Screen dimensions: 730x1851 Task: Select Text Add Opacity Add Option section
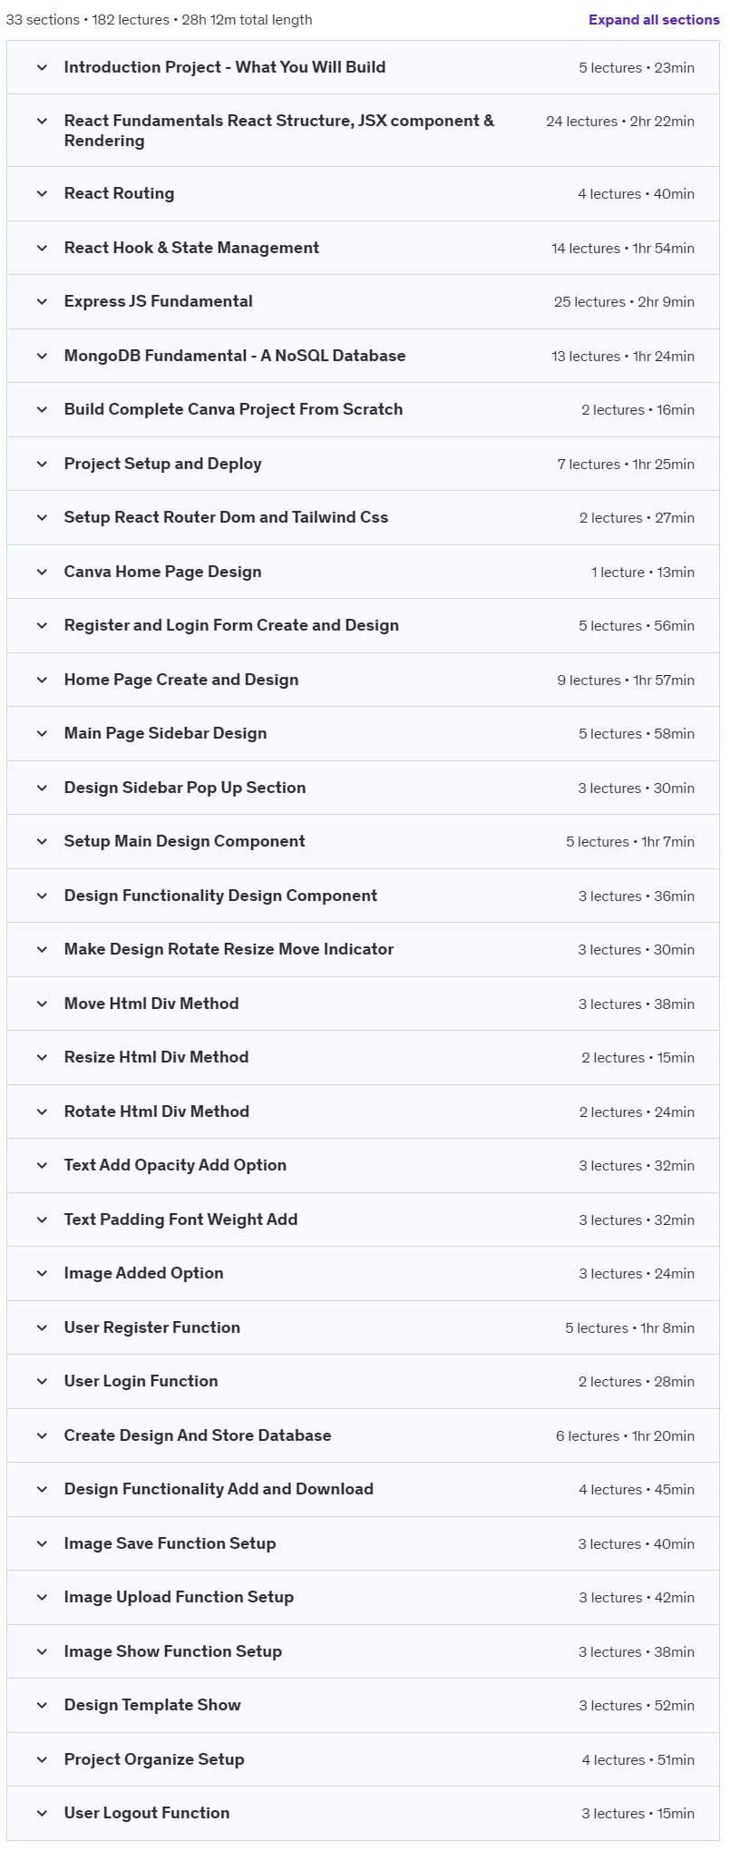click(175, 1165)
